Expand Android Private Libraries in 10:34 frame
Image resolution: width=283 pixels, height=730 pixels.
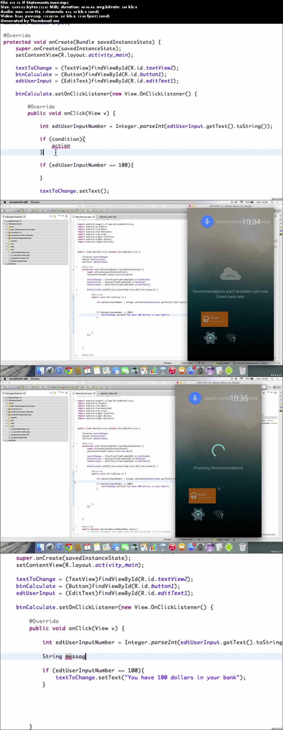pos(7,235)
